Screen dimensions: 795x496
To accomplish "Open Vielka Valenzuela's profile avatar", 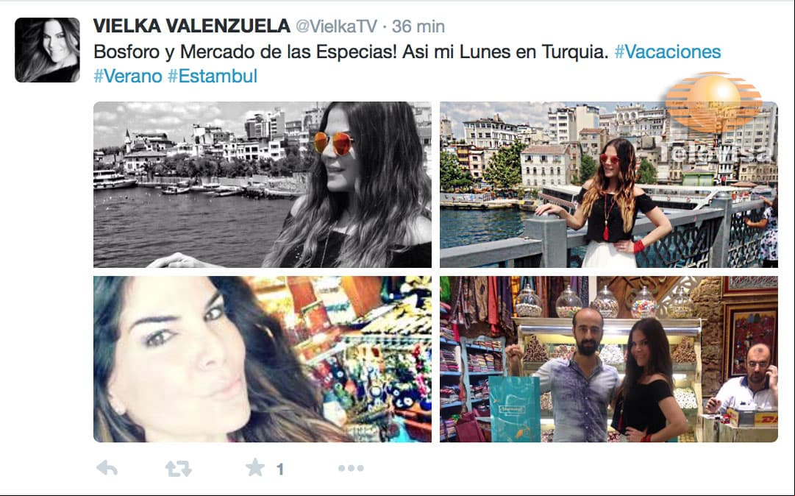I will pyautogui.click(x=47, y=50).
